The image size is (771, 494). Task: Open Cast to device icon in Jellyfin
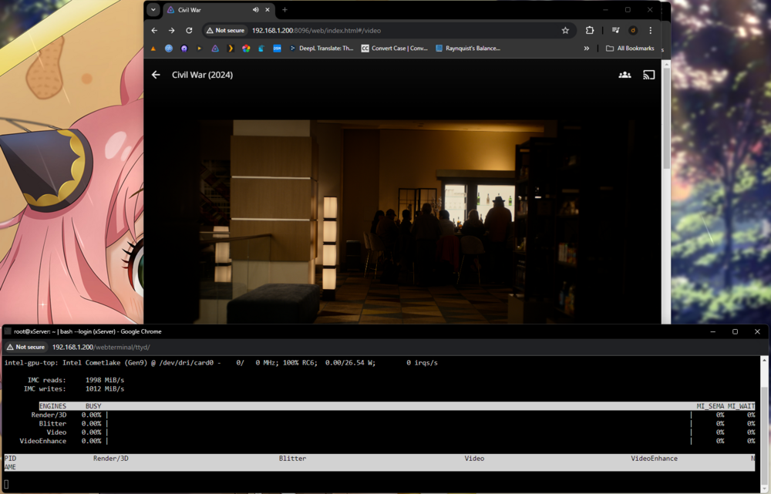point(648,75)
